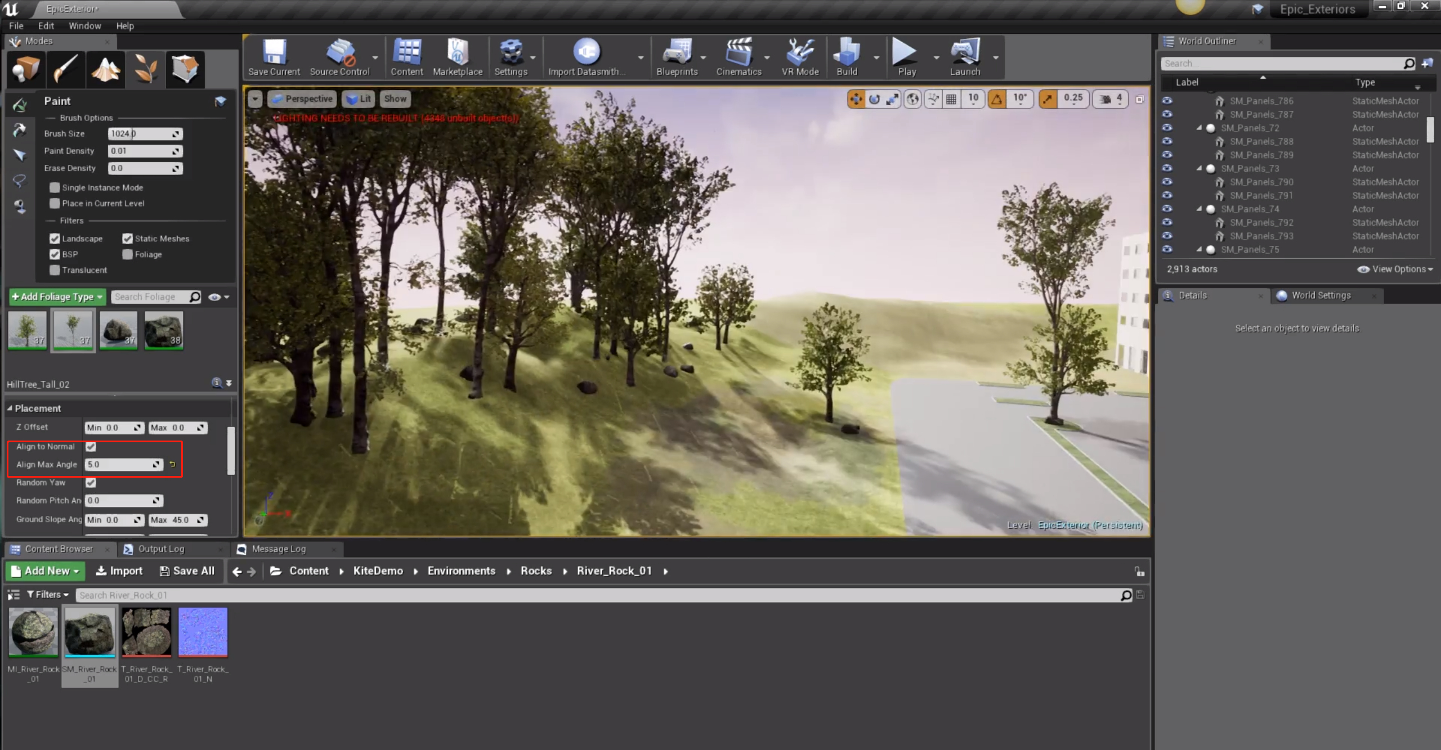
Task: Toggle rotation snapping icon in viewport
Action: click(x=997, y=99)
